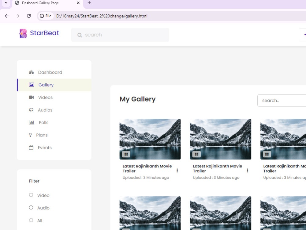Viewport: 306px width, 230px height.
Task: Open the third bottom-row mountain thumbnail
Action: tap(283, 213)
